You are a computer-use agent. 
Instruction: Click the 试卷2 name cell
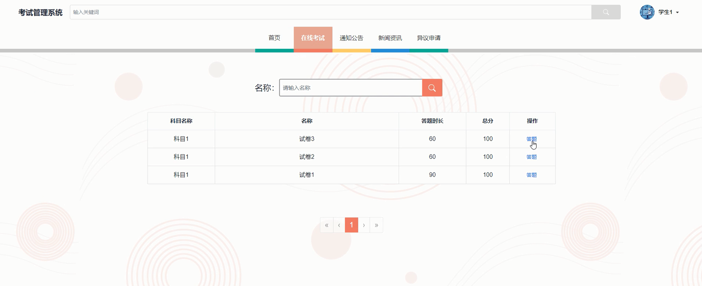307,157
